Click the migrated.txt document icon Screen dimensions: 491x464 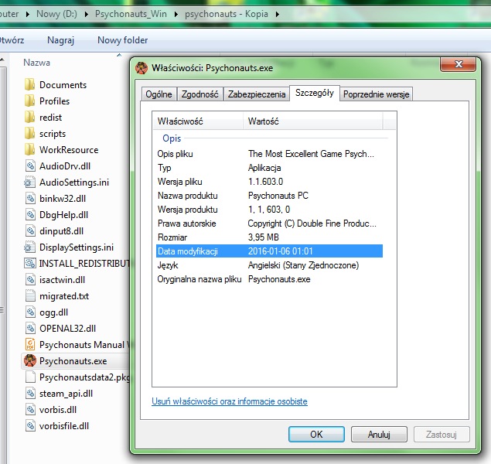coord(30,296)
